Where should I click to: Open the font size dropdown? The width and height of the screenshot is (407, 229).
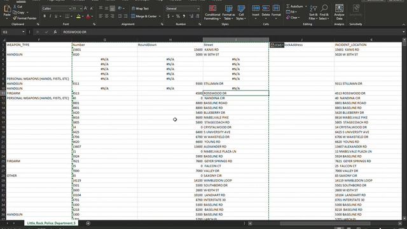tap(81, 8)
